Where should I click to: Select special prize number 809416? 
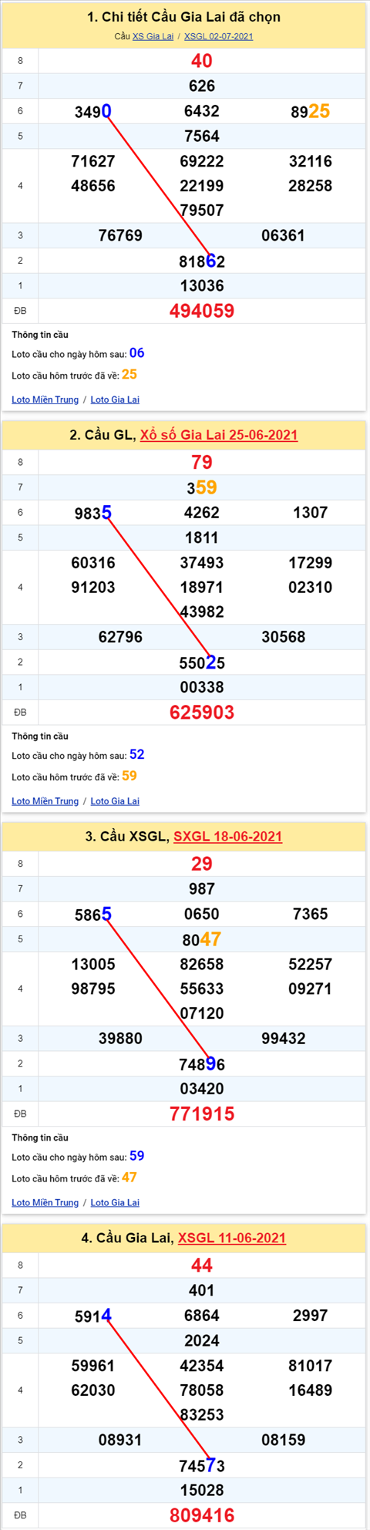tap(202, 1516)
